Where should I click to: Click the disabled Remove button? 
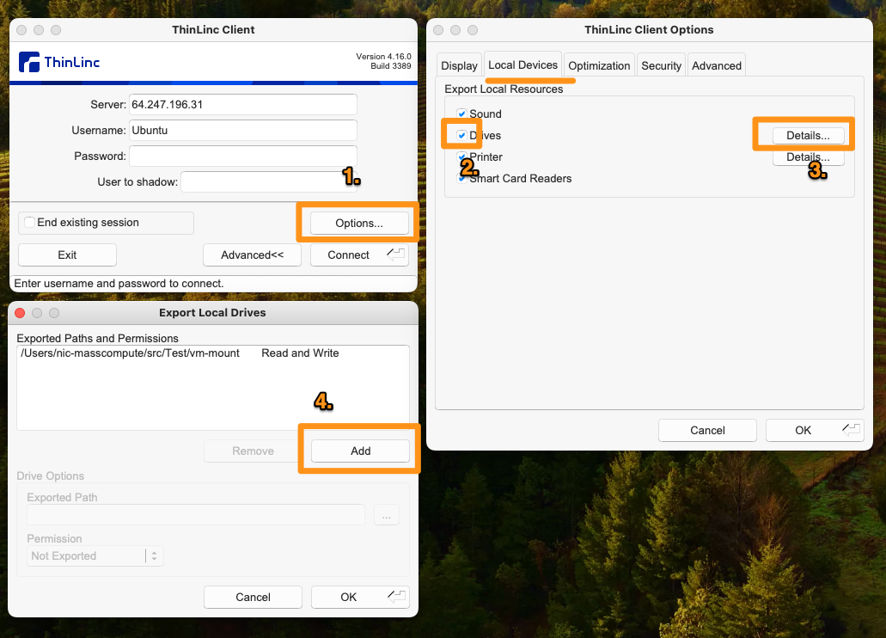253,451
